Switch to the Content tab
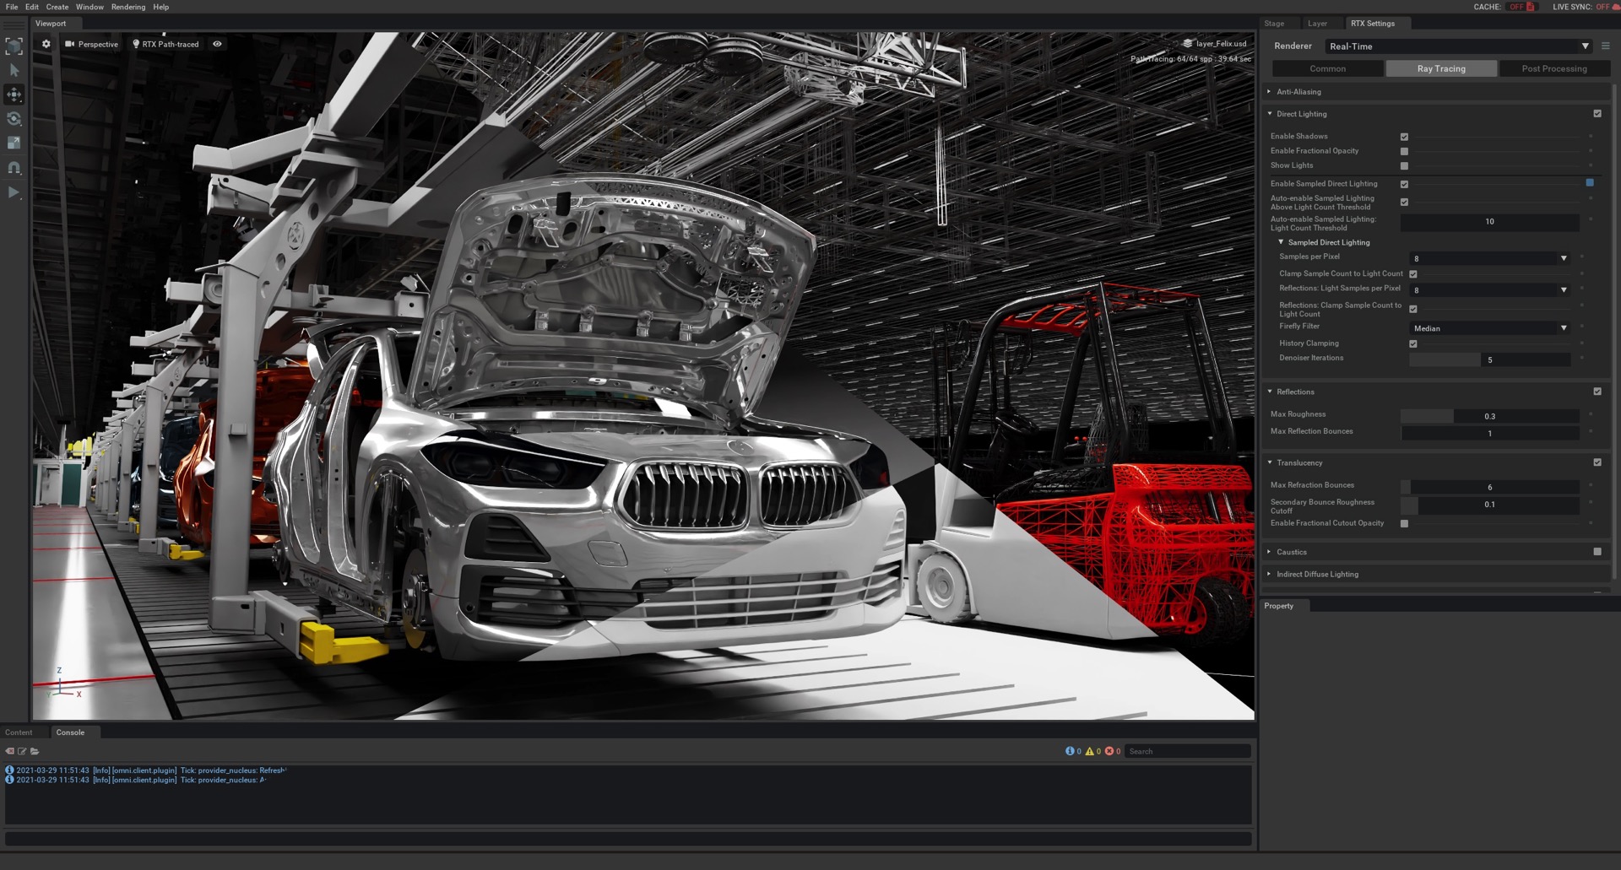Viewport: 1621px width, 870px height. coord(19,732)
